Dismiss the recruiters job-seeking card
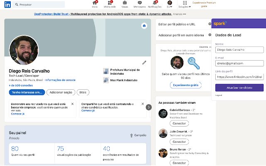The height and width of the screenshot is (166, 266). (72, 104)
